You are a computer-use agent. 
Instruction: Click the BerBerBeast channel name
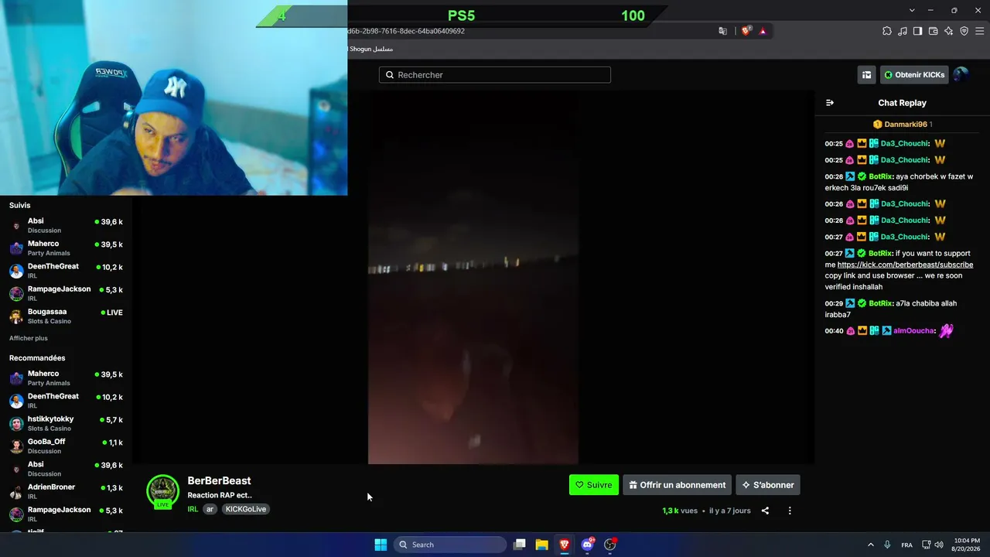[x=219, y=481]
